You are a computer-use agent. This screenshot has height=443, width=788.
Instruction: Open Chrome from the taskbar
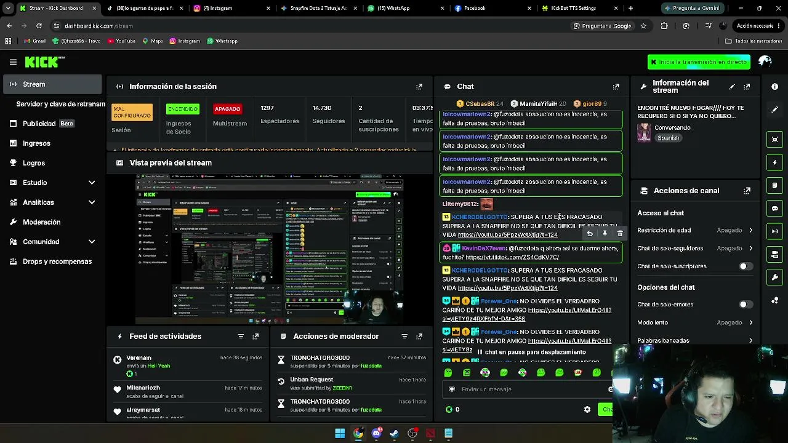pyautogui.click(x=358, y=433)
